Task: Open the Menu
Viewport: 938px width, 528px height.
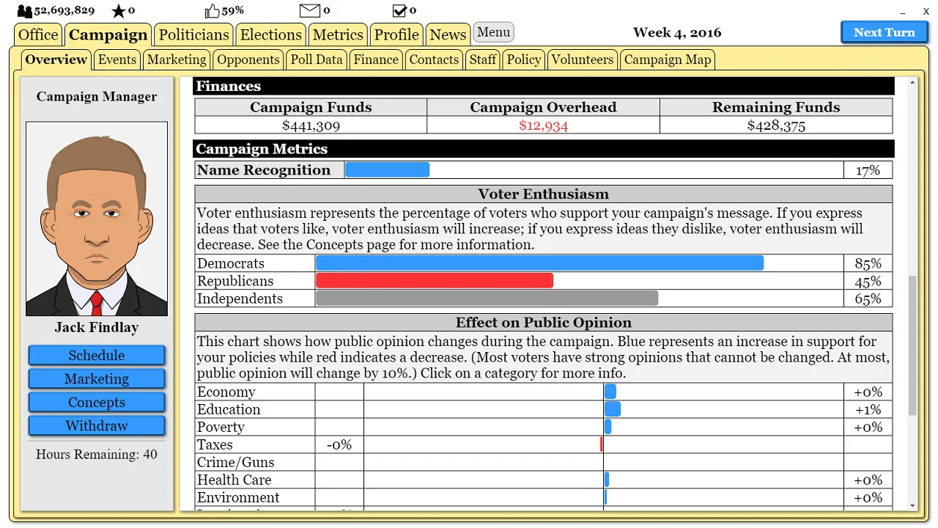Action: [493, 32]
